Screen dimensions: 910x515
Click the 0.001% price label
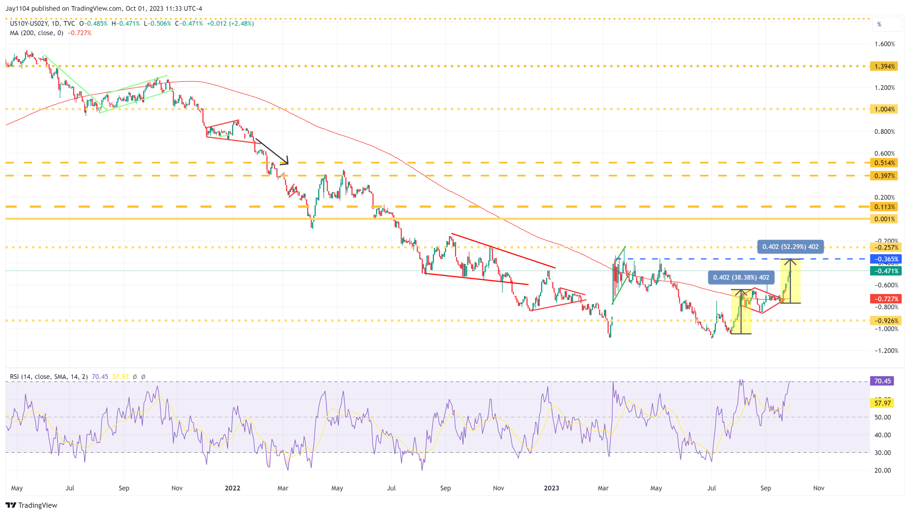pyautogui.click(x=884, y=219)
